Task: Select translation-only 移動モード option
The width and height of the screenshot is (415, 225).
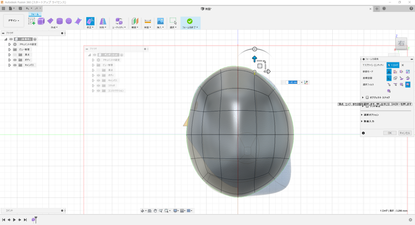Action: [x=395, y=71]
